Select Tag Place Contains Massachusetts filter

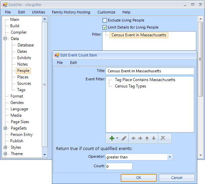point(145,80)
